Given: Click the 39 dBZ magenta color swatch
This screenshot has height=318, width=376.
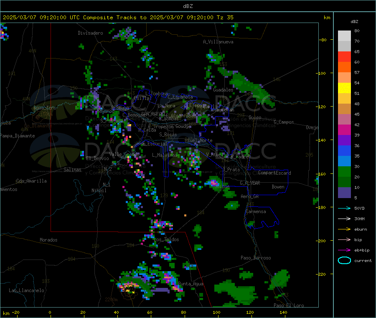Looking at the screenshot, I should click(344, 130).
